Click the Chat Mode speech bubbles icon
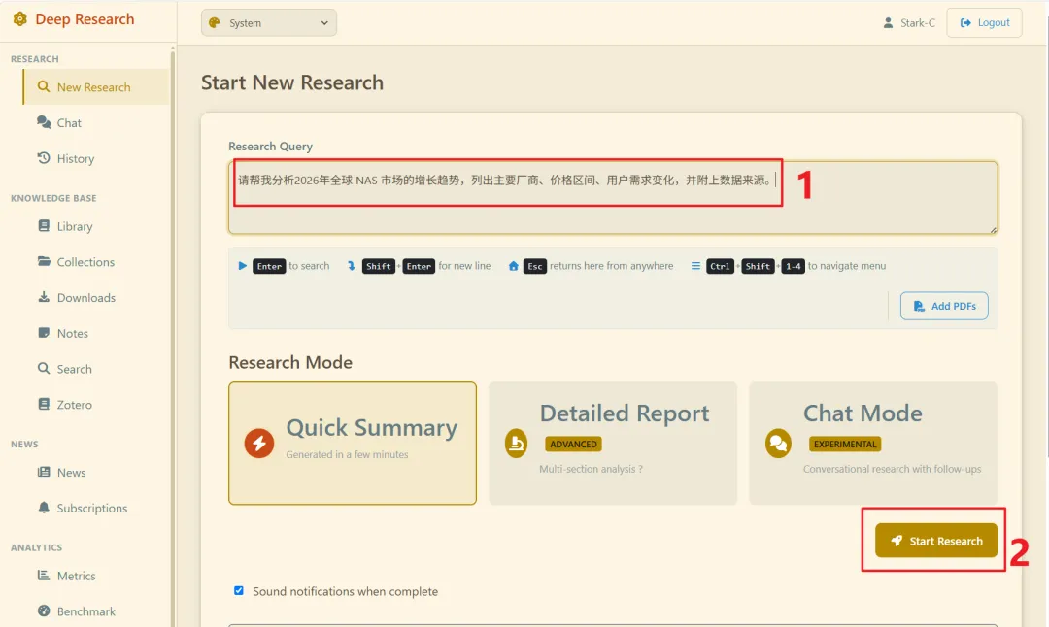Image resolution: width=1049 pixels, height=627 pixels. [x=778, y=444]
